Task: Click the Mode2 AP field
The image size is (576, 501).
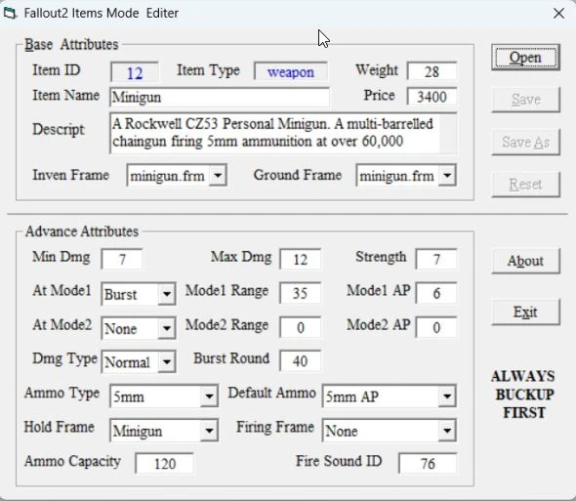Action: point(436,327)
